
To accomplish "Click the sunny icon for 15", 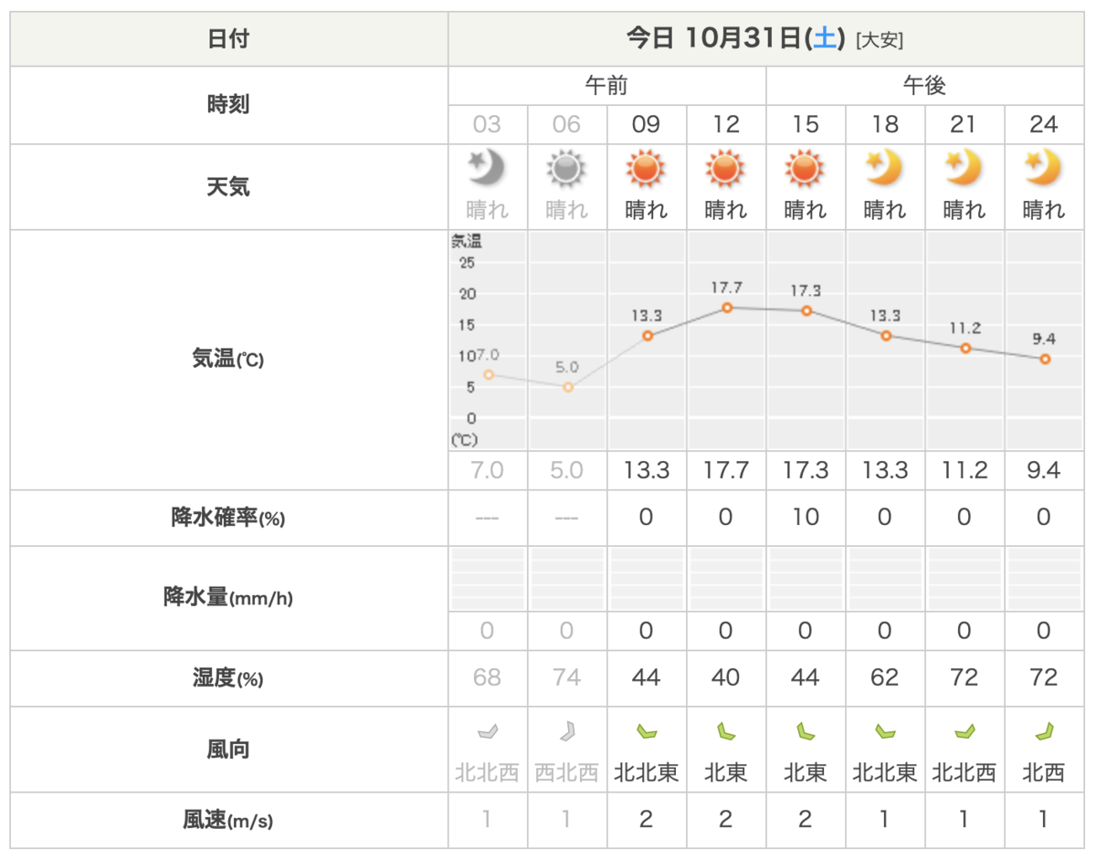I will 805,169.
